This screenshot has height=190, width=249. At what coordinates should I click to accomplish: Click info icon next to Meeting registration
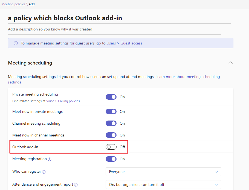[50, 159]
